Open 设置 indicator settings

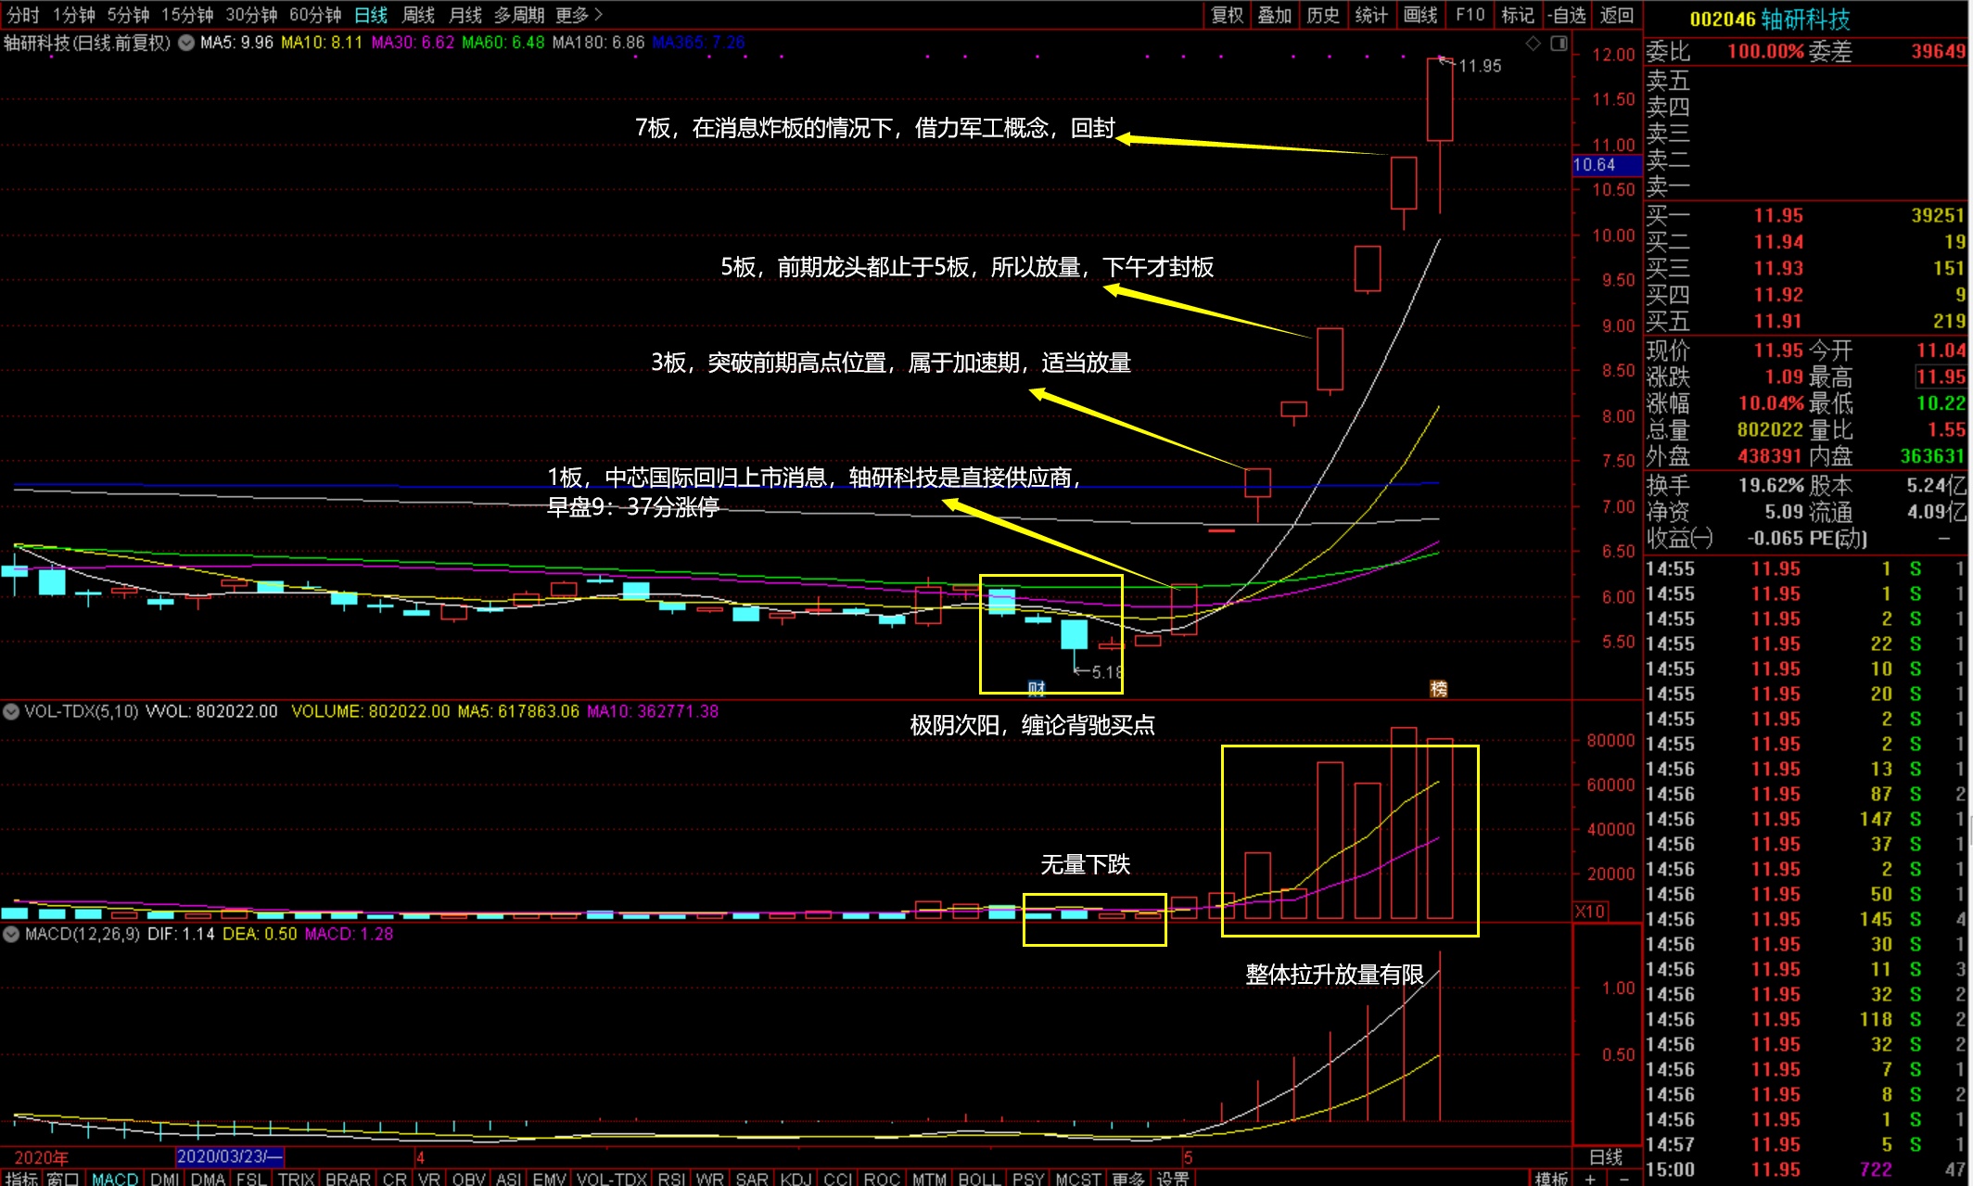tap(1173, 1179)
